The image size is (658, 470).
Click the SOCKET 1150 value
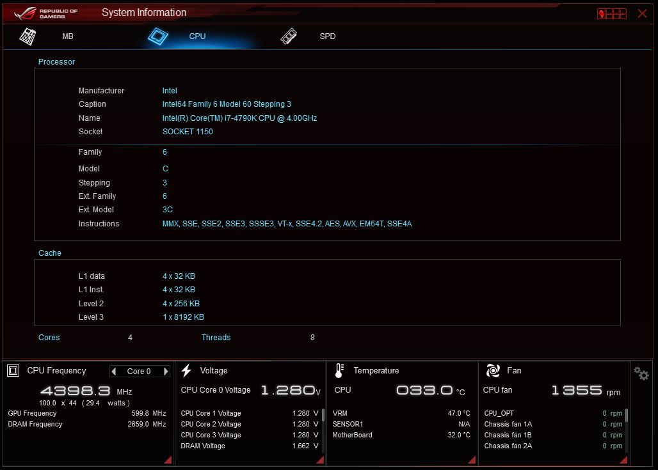(188, 132)
